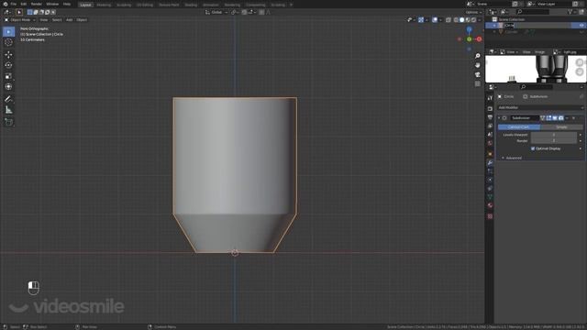587x330 pixels.
Task: Toggle the camera view icon
Action: tap(478, 74)
